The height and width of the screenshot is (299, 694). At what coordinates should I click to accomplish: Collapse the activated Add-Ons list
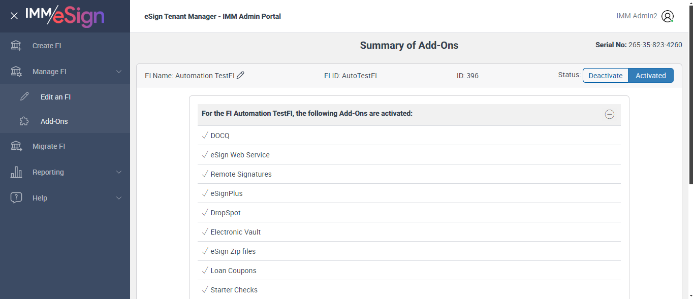pyautogui.click(x=610, y=114)
